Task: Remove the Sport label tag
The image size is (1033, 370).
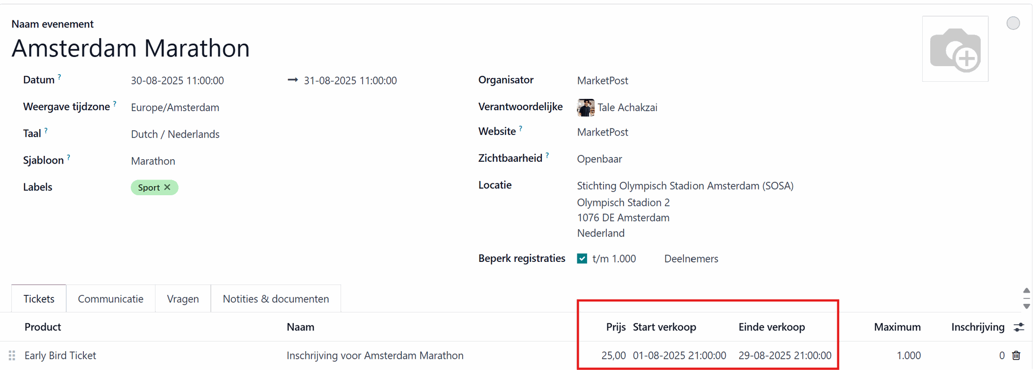Action: point(167,187)
